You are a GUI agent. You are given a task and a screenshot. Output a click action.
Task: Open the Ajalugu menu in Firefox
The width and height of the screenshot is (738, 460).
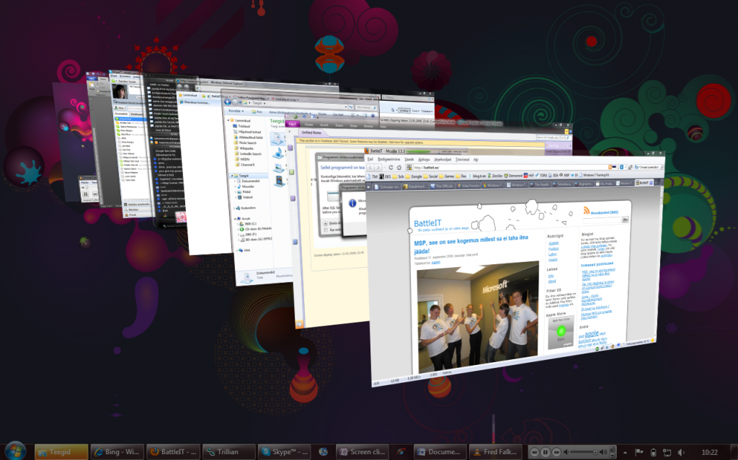point(424,159)
